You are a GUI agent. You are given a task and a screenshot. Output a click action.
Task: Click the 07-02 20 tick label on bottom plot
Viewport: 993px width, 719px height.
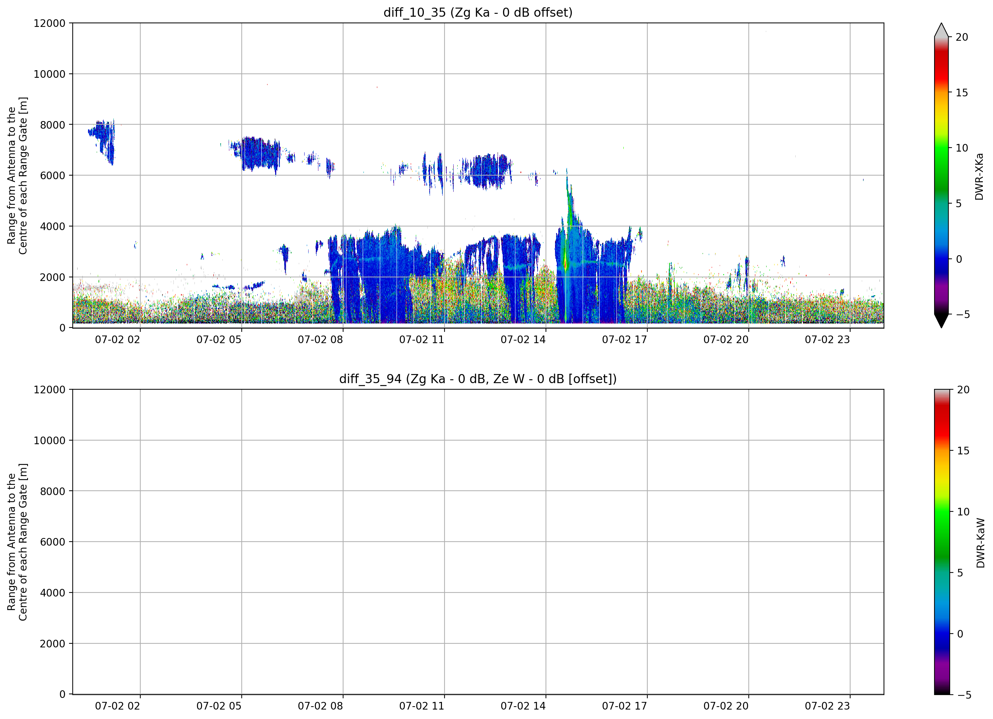click(x=726, y=706)
